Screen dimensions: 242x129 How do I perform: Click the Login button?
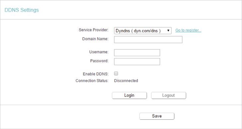point(129,95)
